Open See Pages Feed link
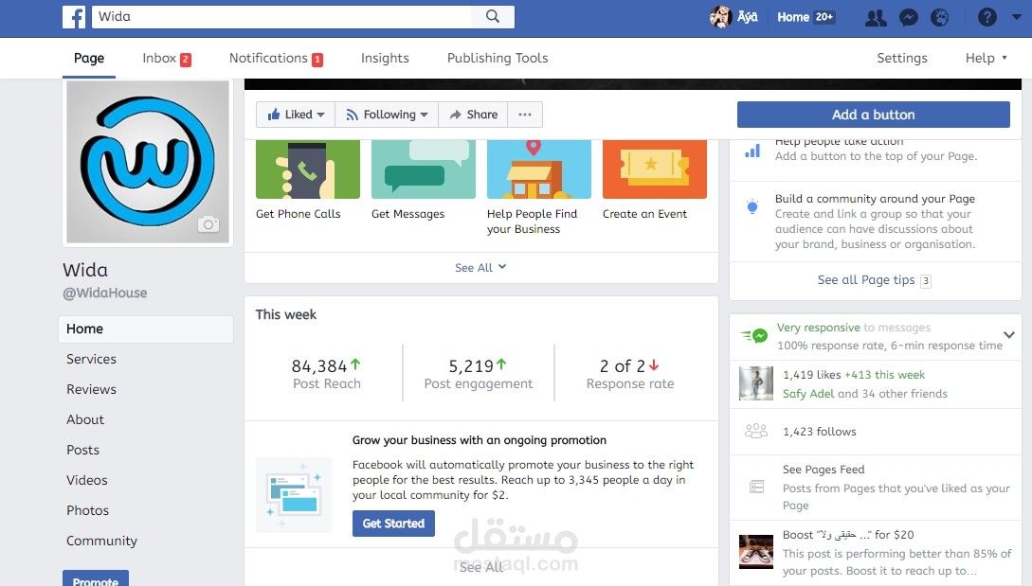This screenshot has height=586, width=1032. click(x=824, y=470)
